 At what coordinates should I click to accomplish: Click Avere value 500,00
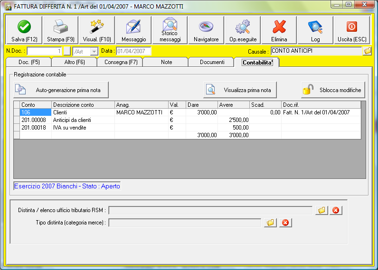[234, 128]
